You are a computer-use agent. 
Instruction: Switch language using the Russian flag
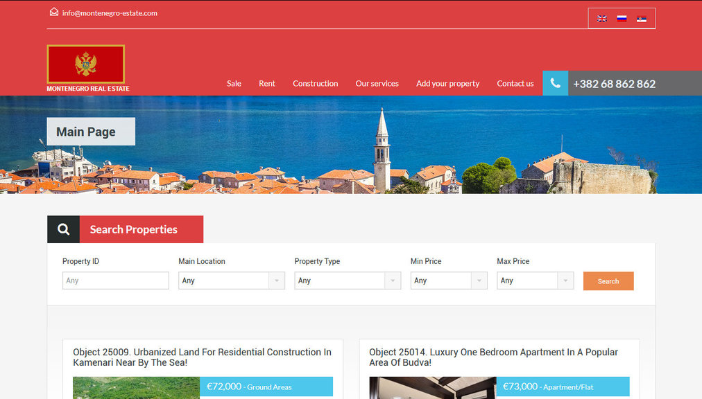coord(622,19)
